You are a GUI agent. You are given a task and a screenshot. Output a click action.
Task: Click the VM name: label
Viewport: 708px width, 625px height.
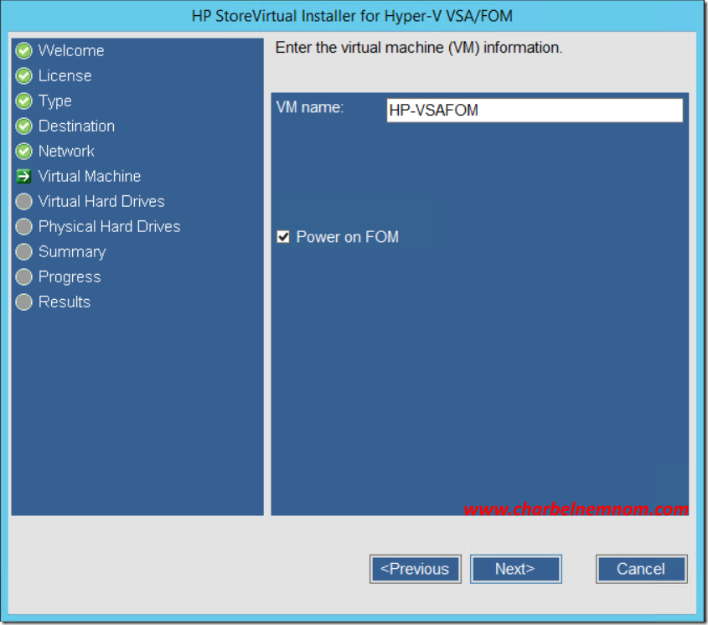(x=310, y=107)
